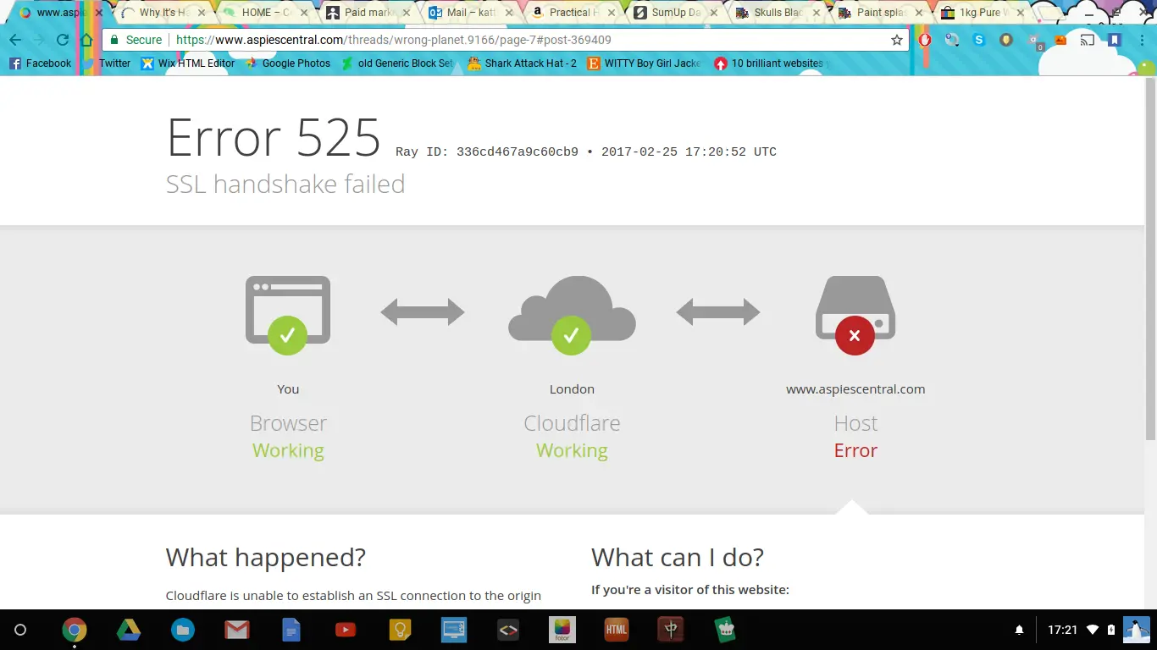Click the Ray ID text
This screenshot has width=1157, height=650.
tap(487, 152)
